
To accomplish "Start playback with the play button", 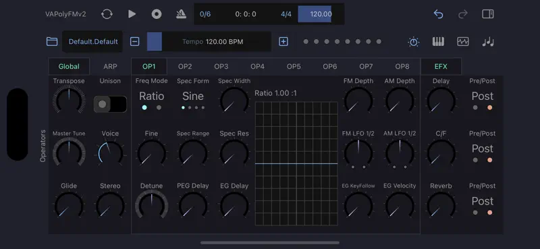I will 132,14.
